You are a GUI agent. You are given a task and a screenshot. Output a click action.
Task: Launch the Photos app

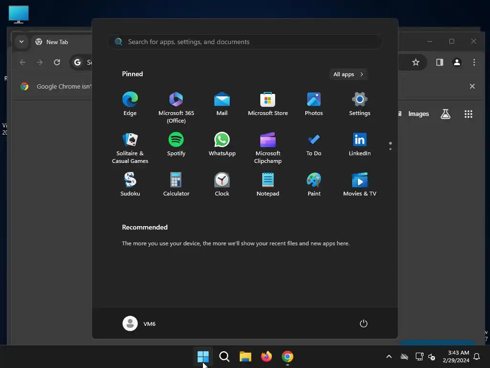pos(314,104)
